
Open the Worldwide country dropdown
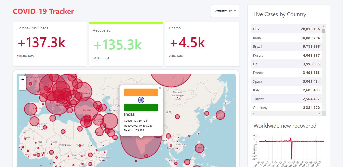(225, 11)
